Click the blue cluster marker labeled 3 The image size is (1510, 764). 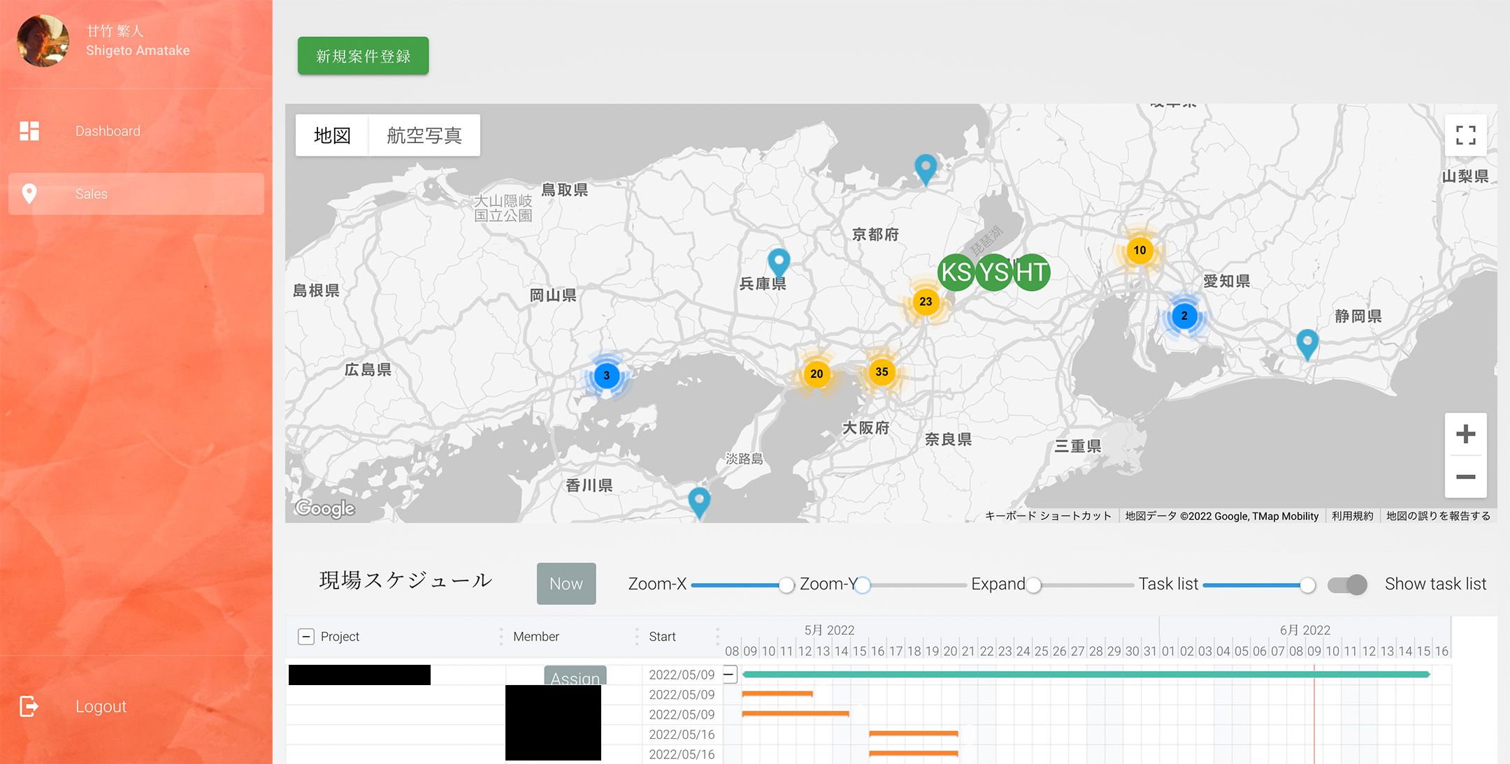coord(606,375)
